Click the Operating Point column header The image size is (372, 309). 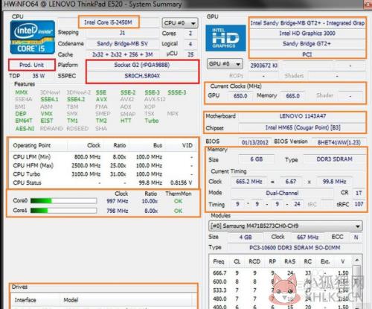pos(38,145)
